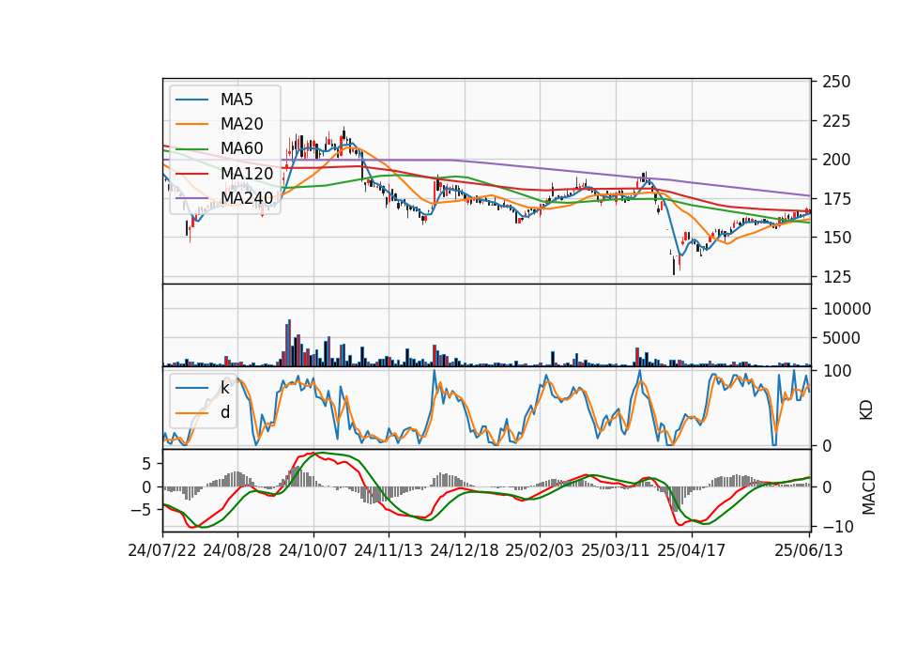Click the purple line sample beside MA240
Screen dimensions: 901x648
[191, 198]
